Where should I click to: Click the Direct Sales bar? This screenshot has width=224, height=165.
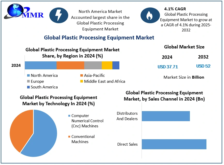click(x=174, y=144)
